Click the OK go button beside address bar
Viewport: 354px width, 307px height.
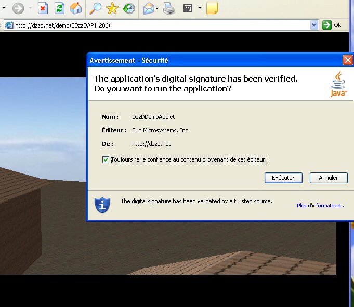point(332,25)
